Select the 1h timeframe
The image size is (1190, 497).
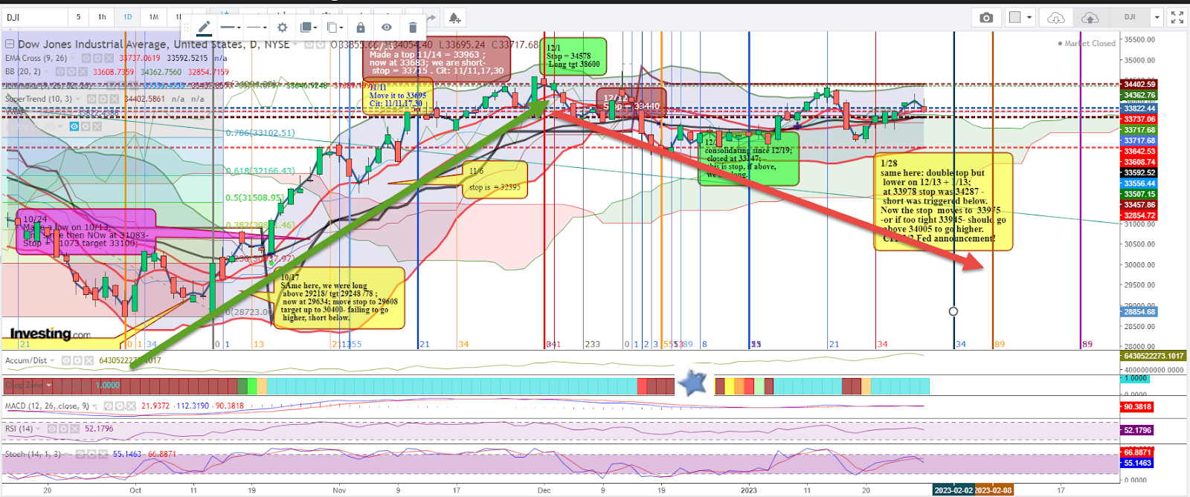tap(102, 16)
